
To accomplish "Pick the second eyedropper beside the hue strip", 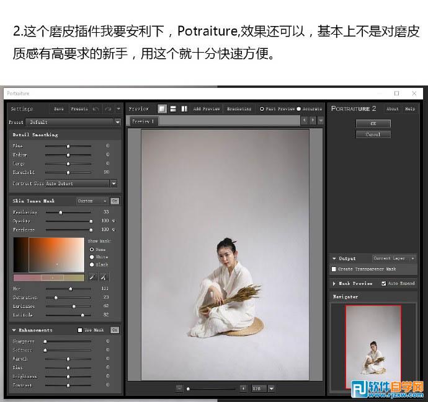I will click(x=104, y=277).
